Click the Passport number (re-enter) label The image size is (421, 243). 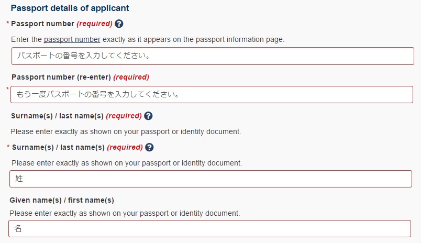tap(61, 78)
